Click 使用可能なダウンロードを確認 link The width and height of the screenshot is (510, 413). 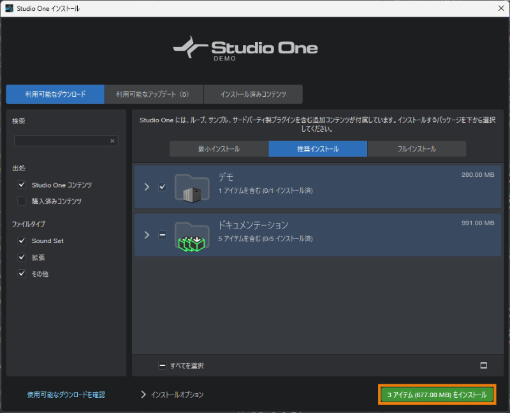pyautogui.click(x=66, y=395)
